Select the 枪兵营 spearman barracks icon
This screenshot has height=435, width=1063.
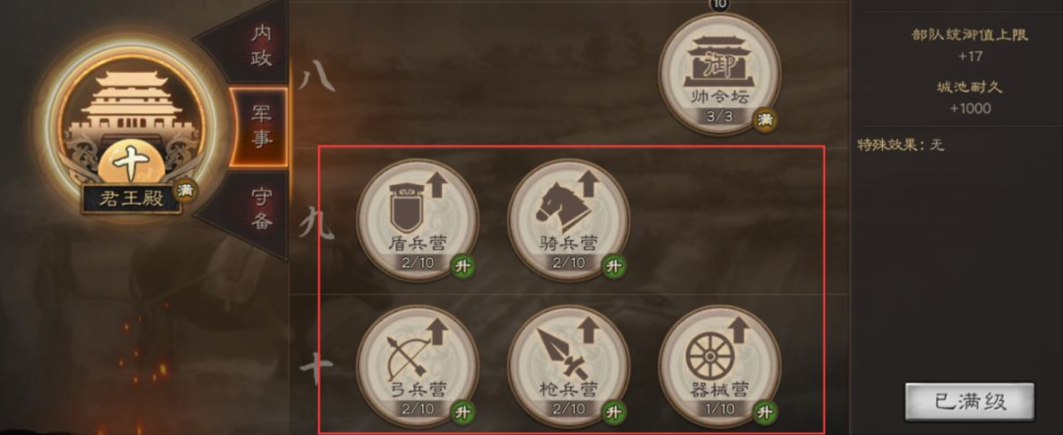click(568, 366)
